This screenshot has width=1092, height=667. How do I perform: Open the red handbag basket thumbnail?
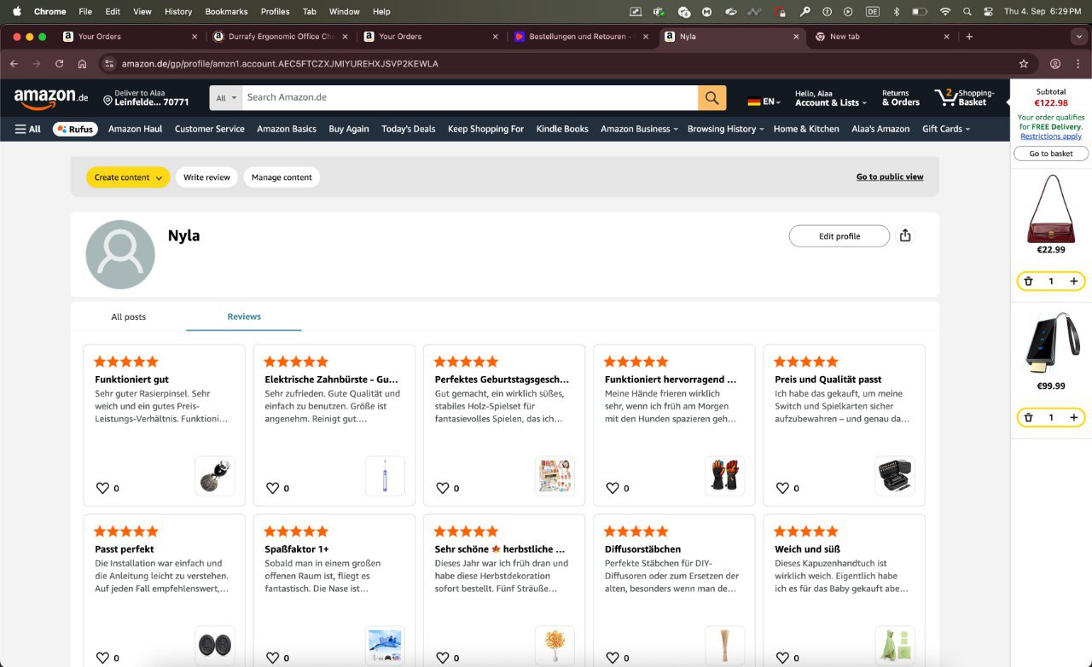point(1051,208)
